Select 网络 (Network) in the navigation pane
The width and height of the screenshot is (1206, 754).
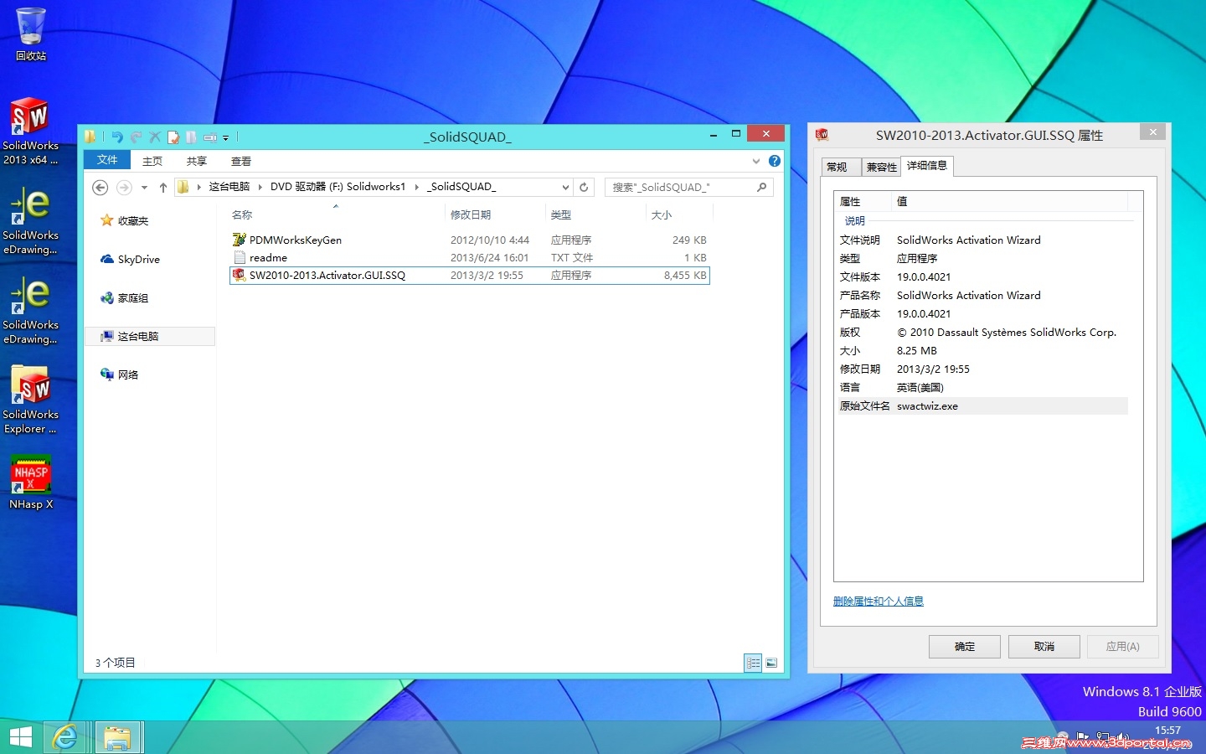[x=120, y=374]
